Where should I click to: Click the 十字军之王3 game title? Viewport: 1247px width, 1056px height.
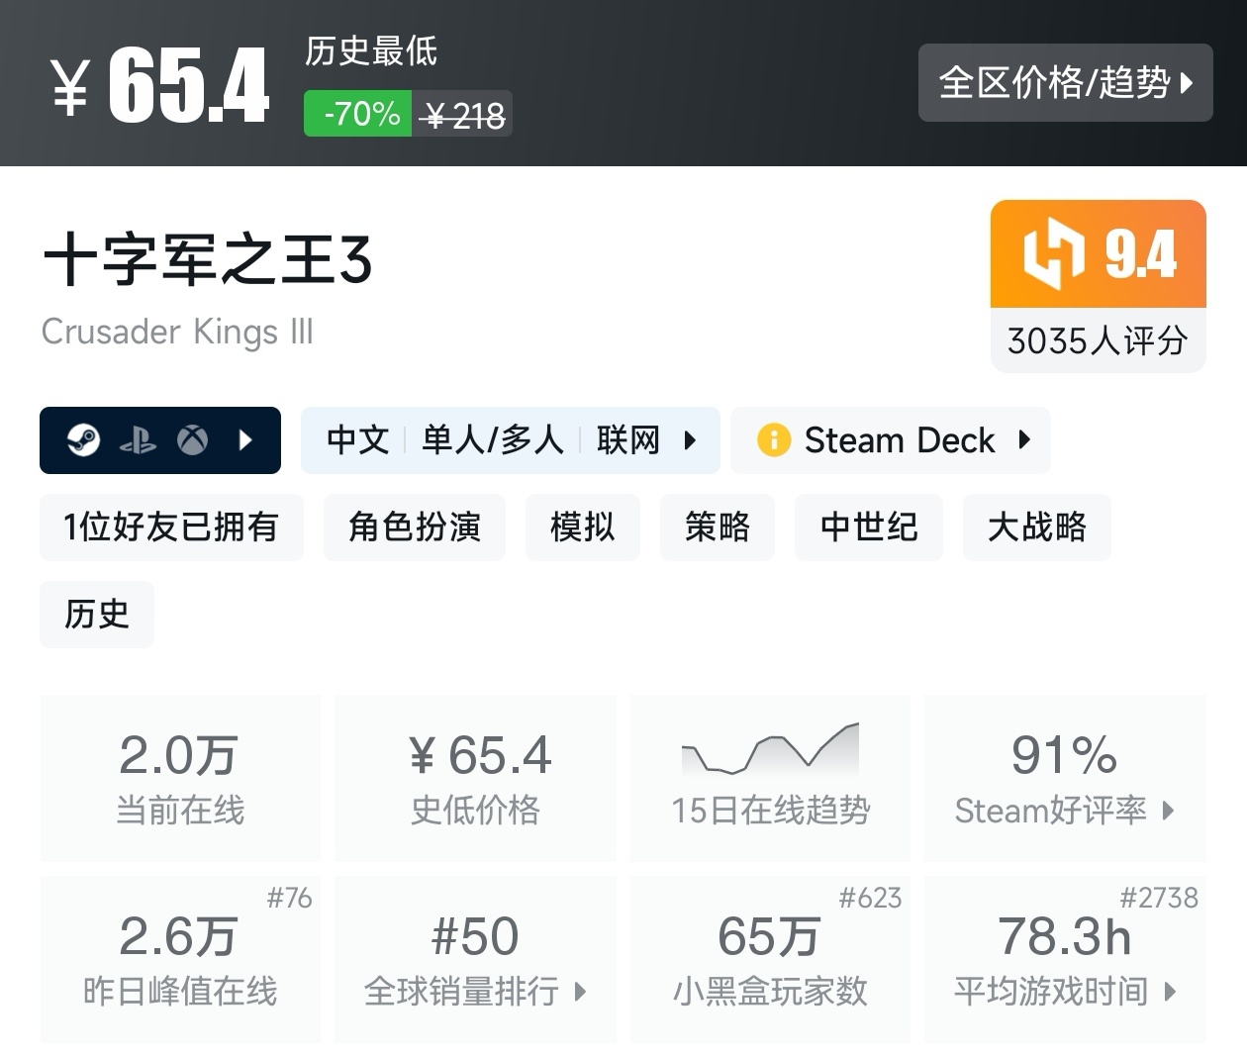coord(208,260)
